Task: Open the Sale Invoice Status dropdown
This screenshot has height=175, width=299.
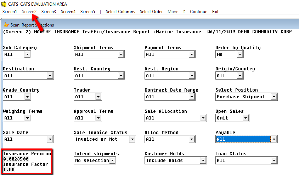Action: point(132,139)
